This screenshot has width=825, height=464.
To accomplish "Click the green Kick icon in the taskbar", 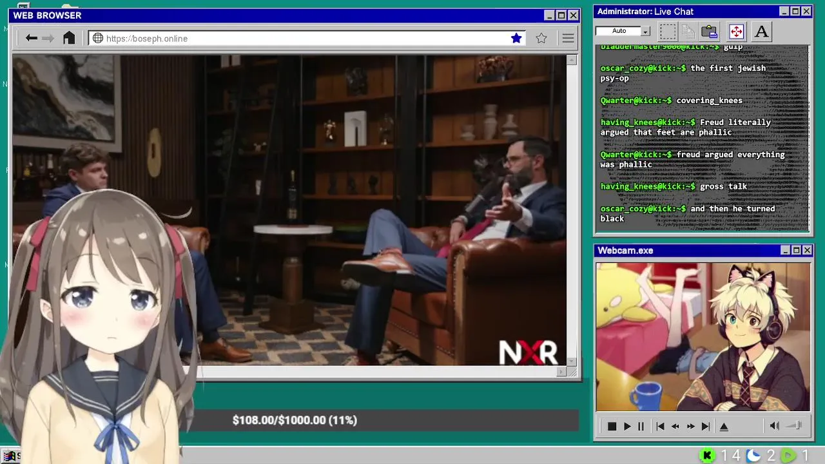I will pyautogui.click(x=707, y=456).
